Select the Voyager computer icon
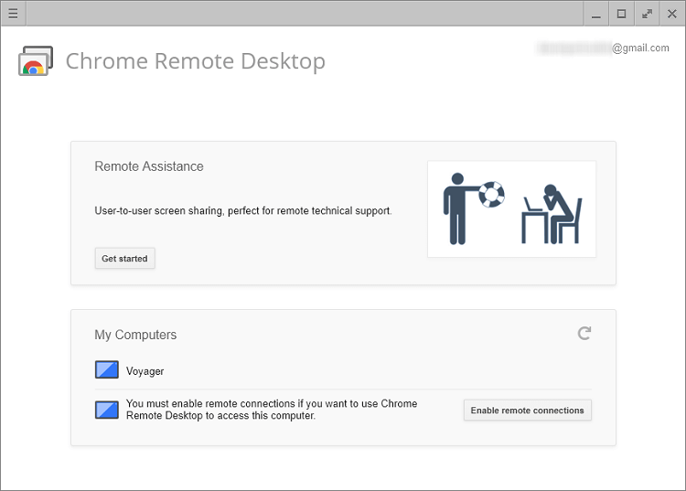This screenshot has width=686, height=491. tap(107, 369)
